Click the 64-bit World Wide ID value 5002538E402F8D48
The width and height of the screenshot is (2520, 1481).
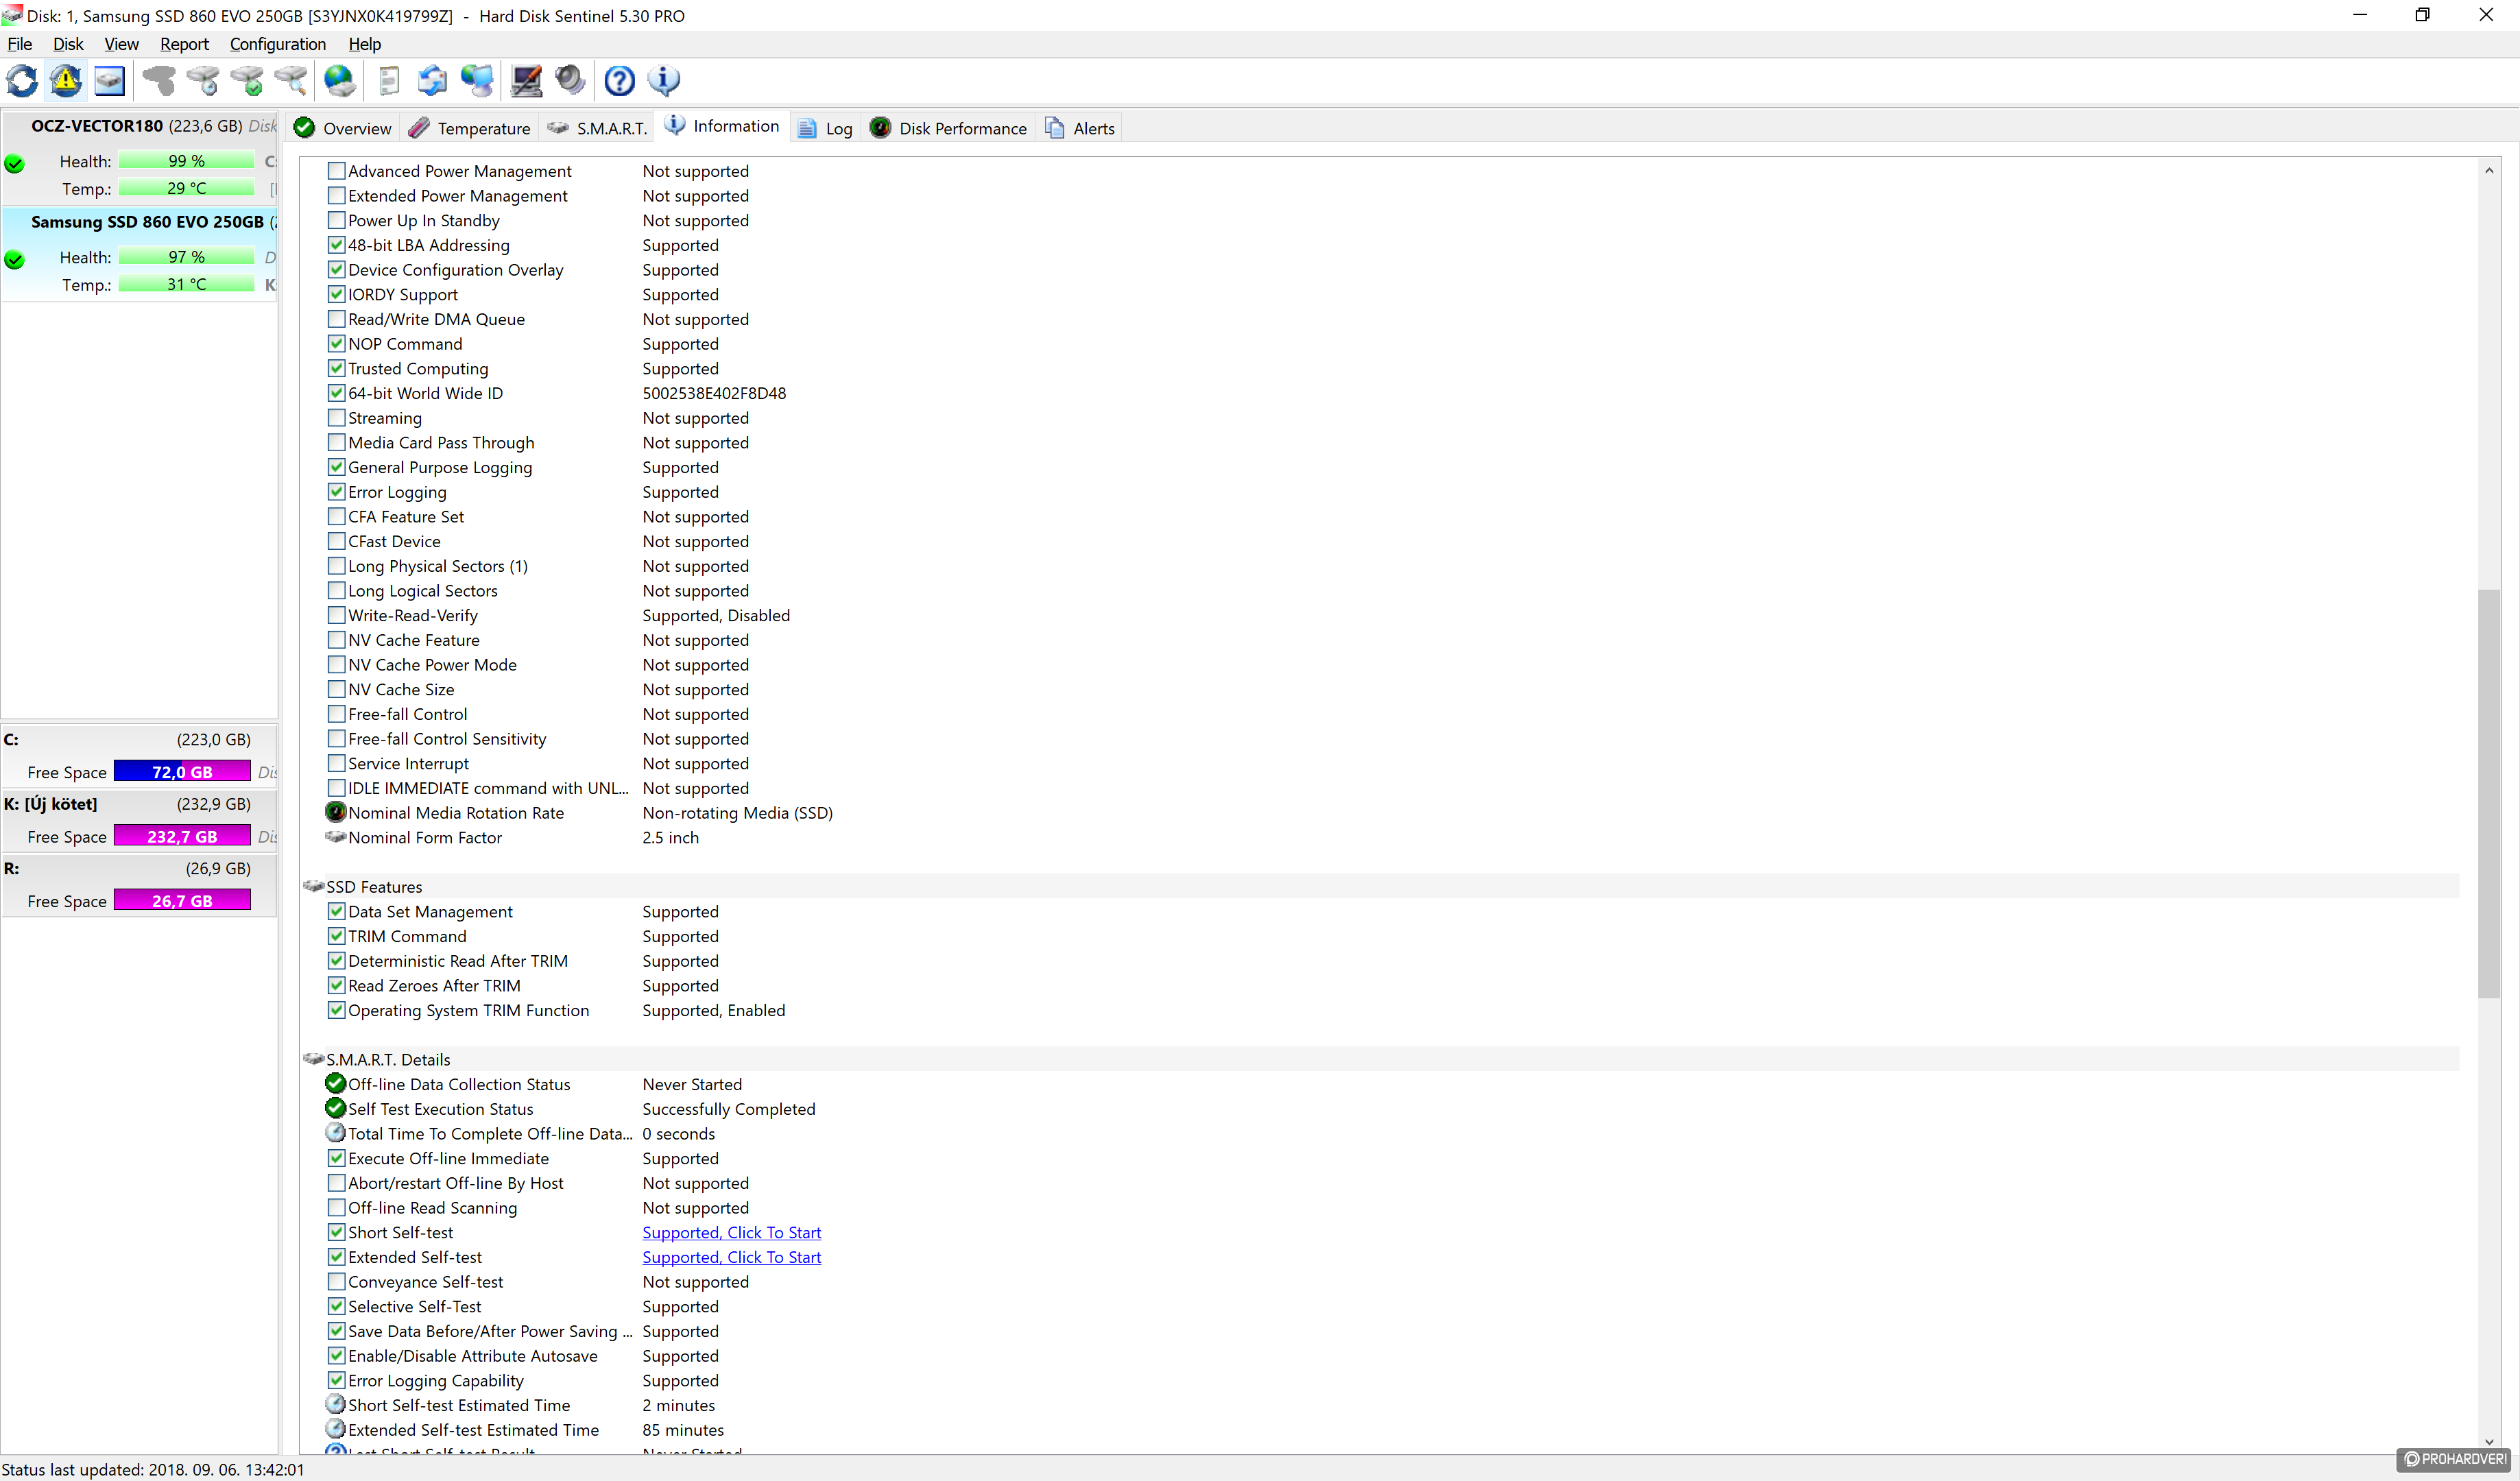coord(714,393)
